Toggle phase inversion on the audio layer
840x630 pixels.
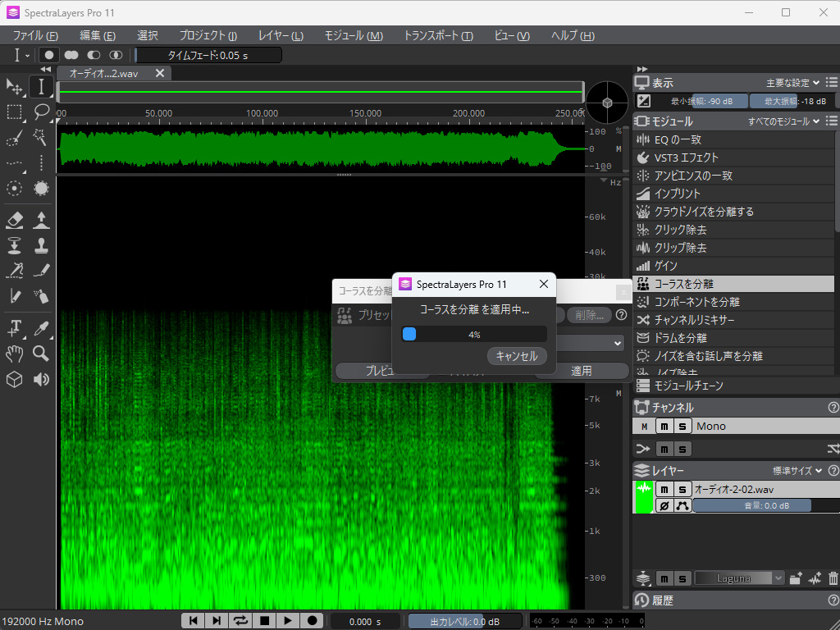point(664,506)
